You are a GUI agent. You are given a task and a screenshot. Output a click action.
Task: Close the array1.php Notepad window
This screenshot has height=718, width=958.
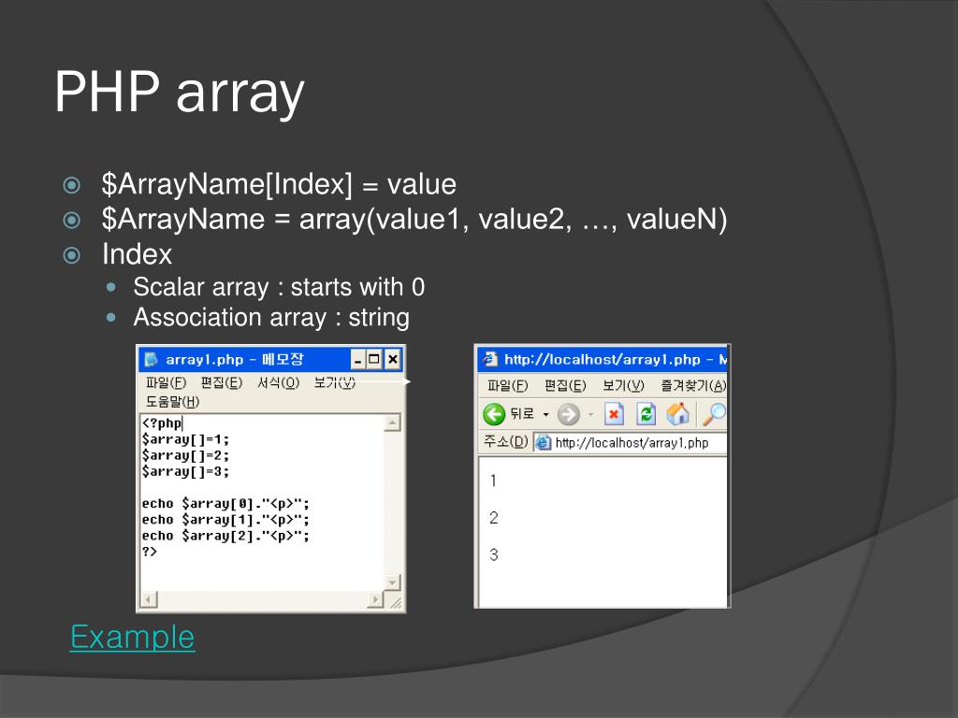(393, 360)
